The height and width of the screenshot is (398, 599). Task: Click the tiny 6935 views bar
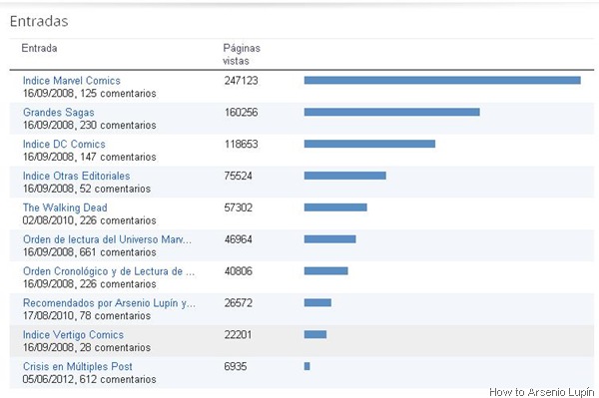[306, 366]
